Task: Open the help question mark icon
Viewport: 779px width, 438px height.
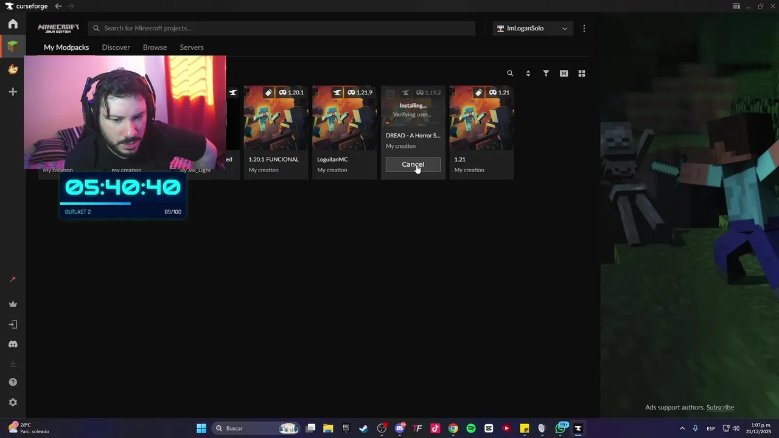Action: [13, 382]
